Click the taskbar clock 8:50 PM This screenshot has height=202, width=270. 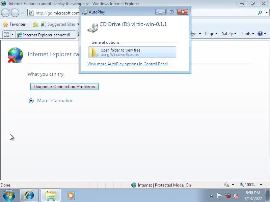[x=253, y=193]
